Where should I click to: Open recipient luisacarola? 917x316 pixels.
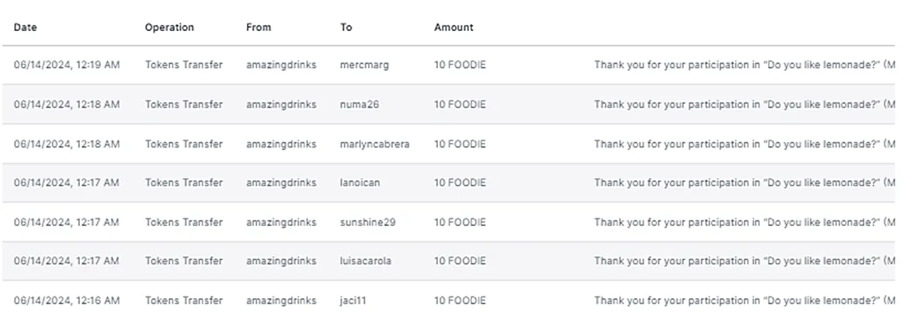[x=366, y=261]
